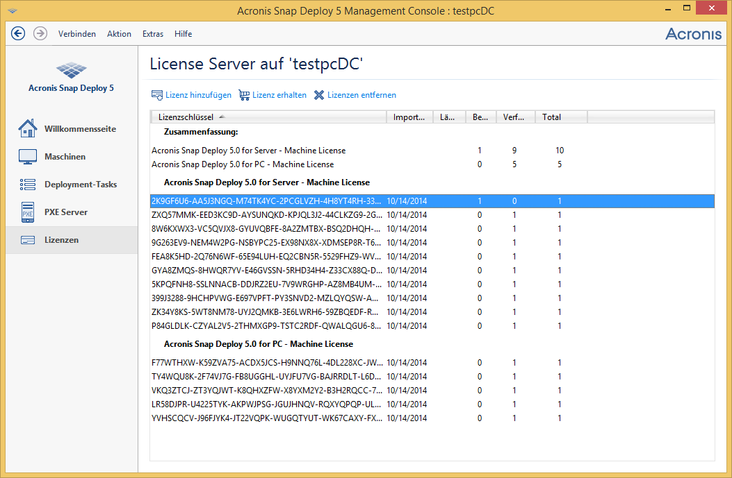Image resolution: width=732 pixels, height=478 pixels.
Task: Click group header Snap Deploy 5.0 for Server
Action: (266, 182)
